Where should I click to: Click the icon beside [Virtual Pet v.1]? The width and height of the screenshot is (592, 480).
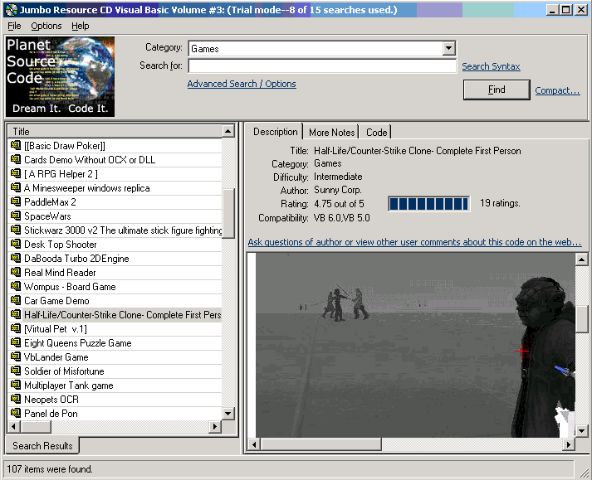16,328
